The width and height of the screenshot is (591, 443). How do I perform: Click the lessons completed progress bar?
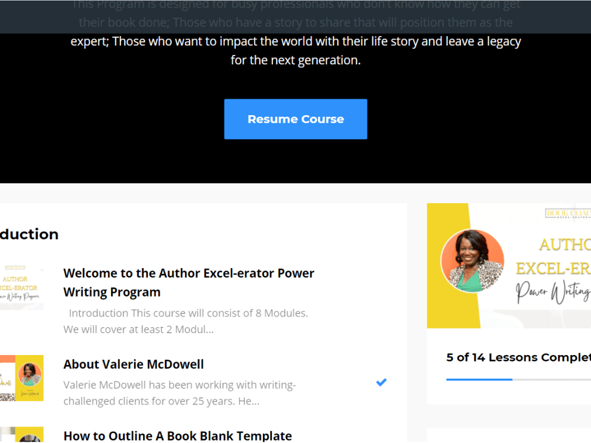(x=519, y=379)
